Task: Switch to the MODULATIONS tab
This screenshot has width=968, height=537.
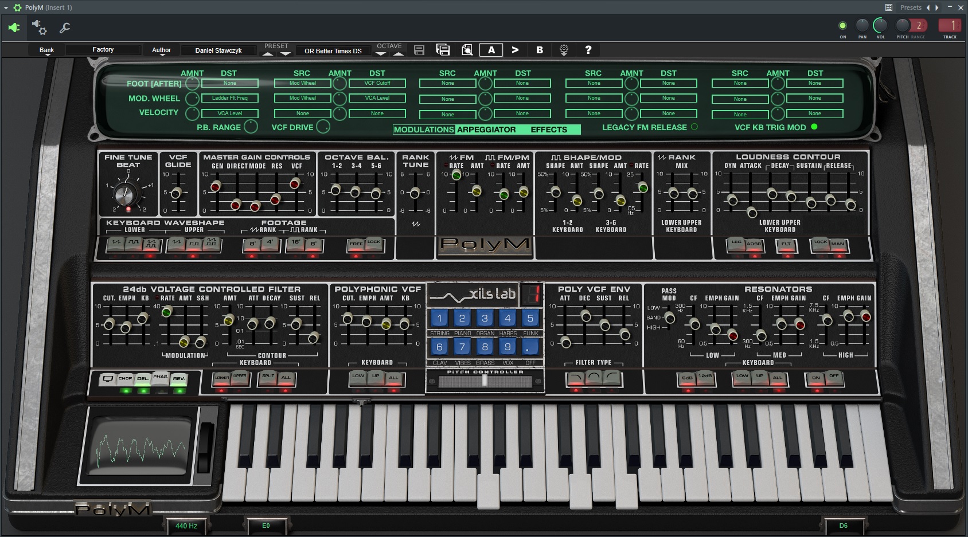Action: click(x=424, y=130)
